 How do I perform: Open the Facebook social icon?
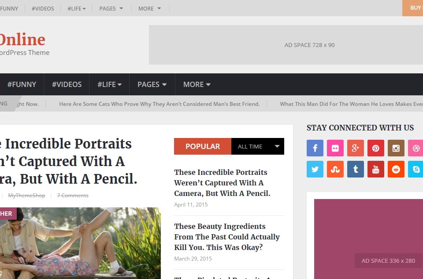click(x=315, y=148)
